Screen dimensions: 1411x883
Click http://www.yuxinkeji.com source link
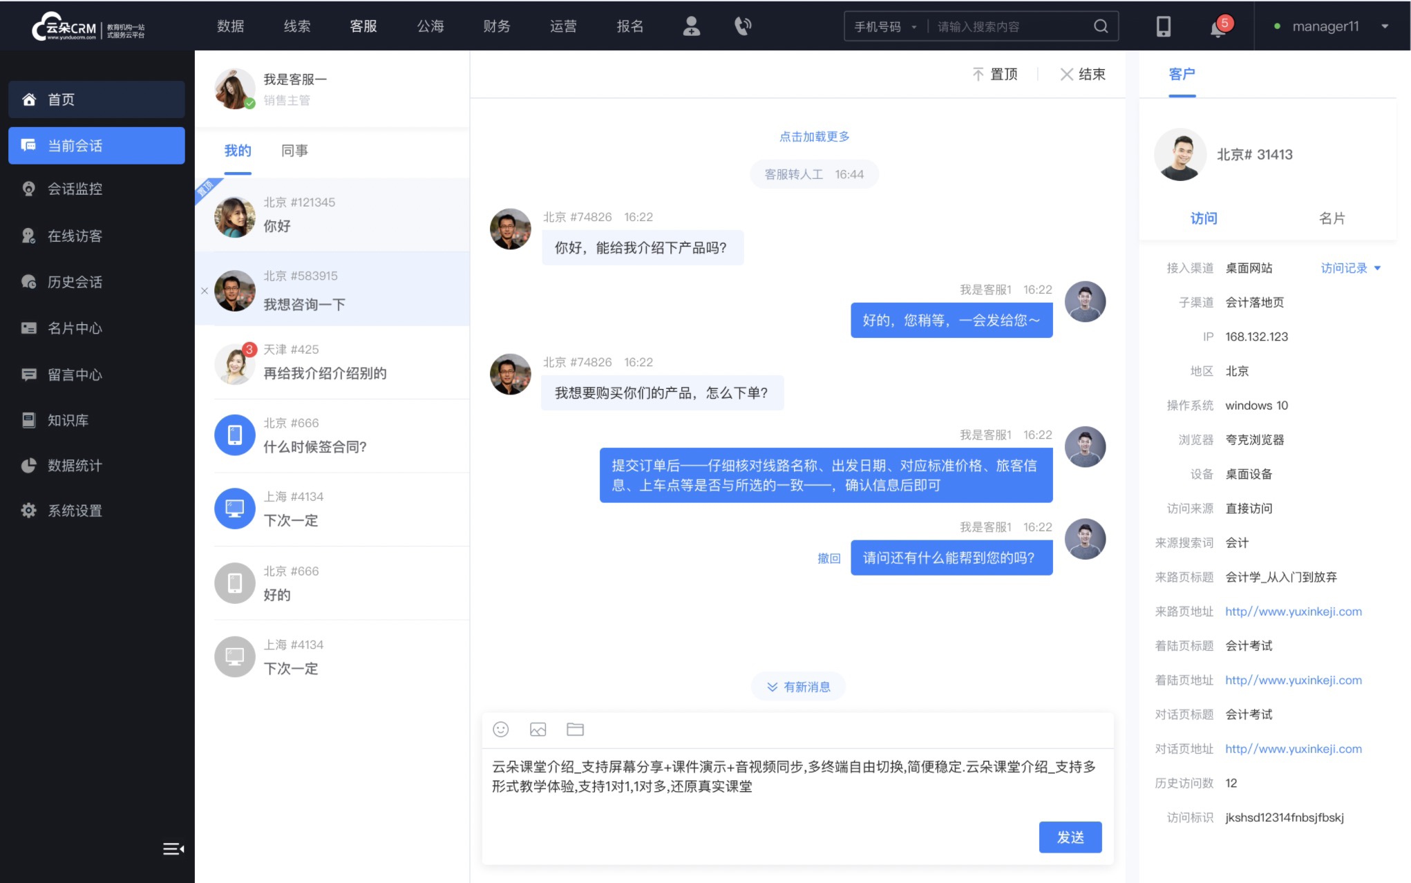click(x=1294, y=611)
